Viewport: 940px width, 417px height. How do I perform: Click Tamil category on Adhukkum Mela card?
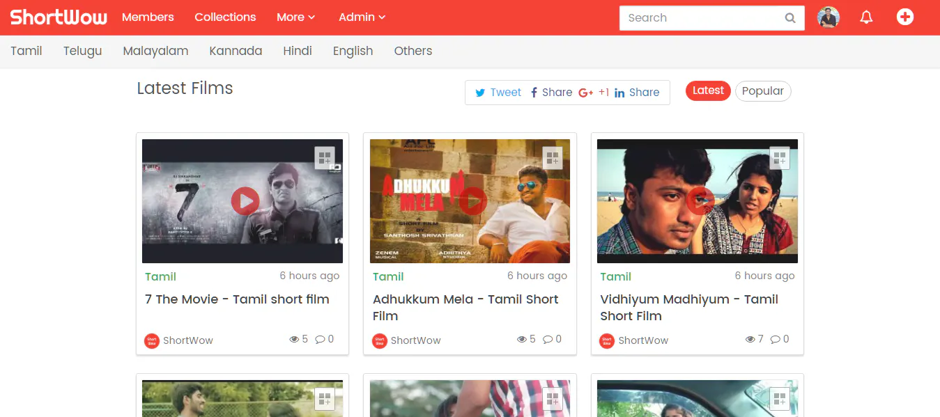(388, 276)
